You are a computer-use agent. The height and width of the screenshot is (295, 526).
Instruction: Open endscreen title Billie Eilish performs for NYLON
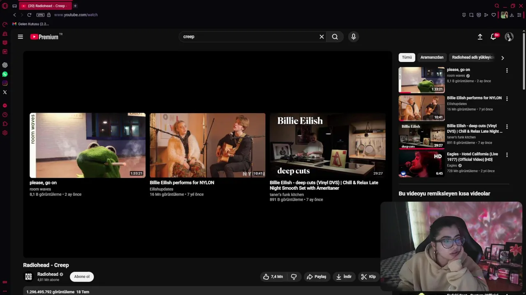pos(182,183)
